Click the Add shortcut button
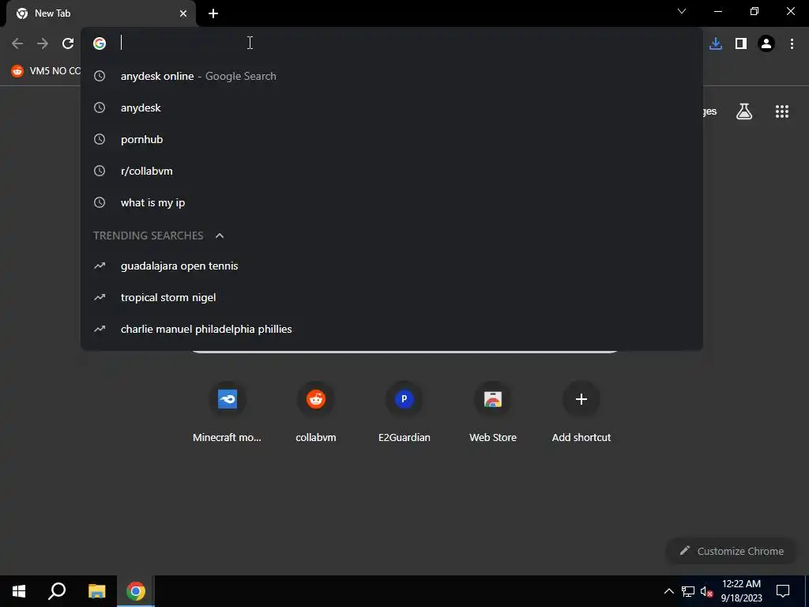The image size is (809, 607). [581, 412]
